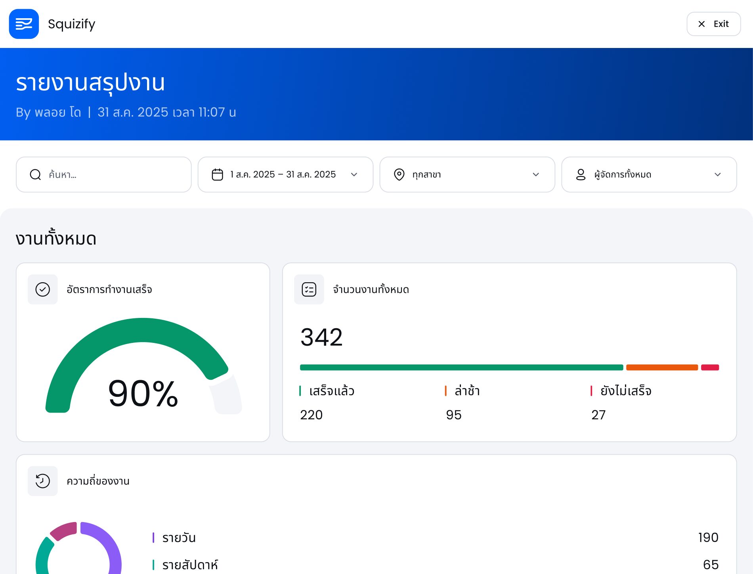Click the orange late progress bar segment
Image resolution: width=753 pixels, height=574 pixels.
(x=662, y=367)
